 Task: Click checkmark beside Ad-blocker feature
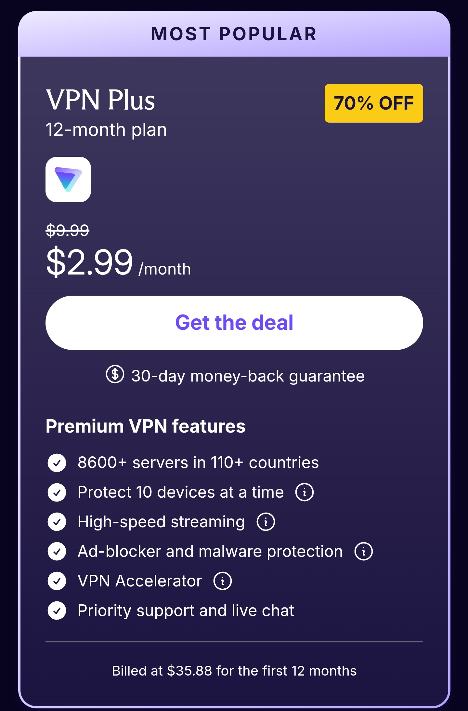[57, 551]
